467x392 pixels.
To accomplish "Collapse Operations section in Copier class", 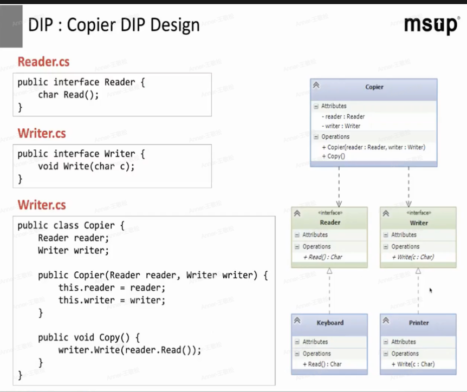I will 316,137.
